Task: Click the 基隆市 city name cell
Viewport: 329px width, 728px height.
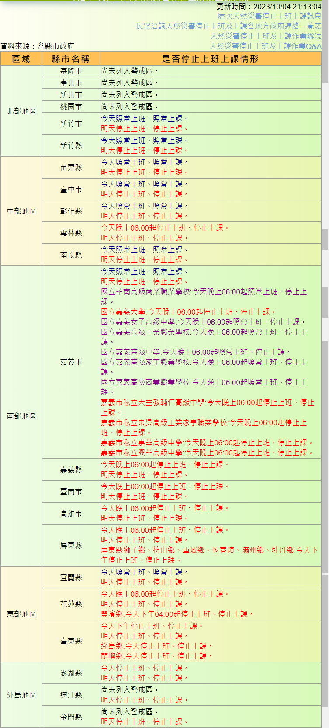Action: coord(71,71)
